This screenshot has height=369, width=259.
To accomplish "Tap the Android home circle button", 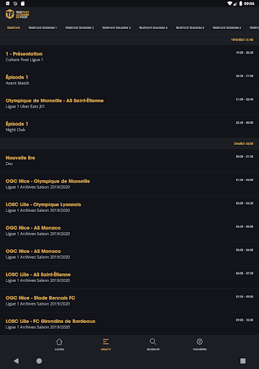I will pos(39,361).
